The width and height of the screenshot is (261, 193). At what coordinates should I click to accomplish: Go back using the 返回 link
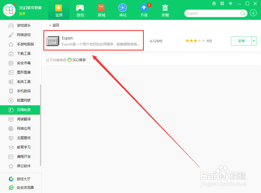point(55,25)
